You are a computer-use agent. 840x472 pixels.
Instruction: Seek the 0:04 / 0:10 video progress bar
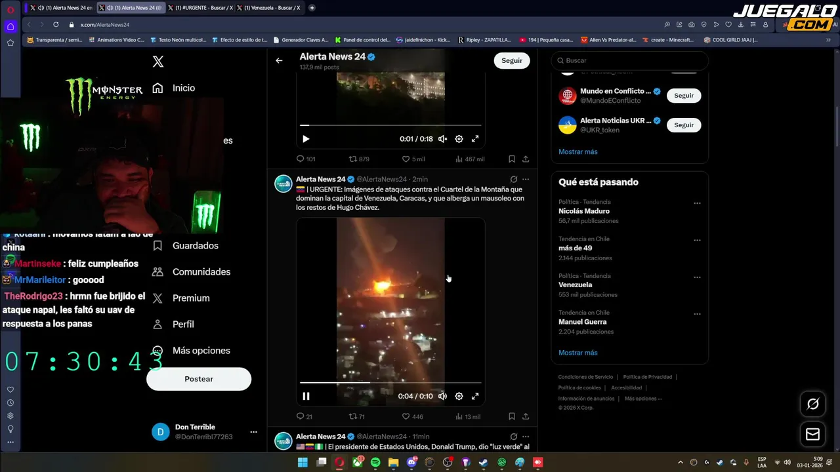[x=390, y=382]
